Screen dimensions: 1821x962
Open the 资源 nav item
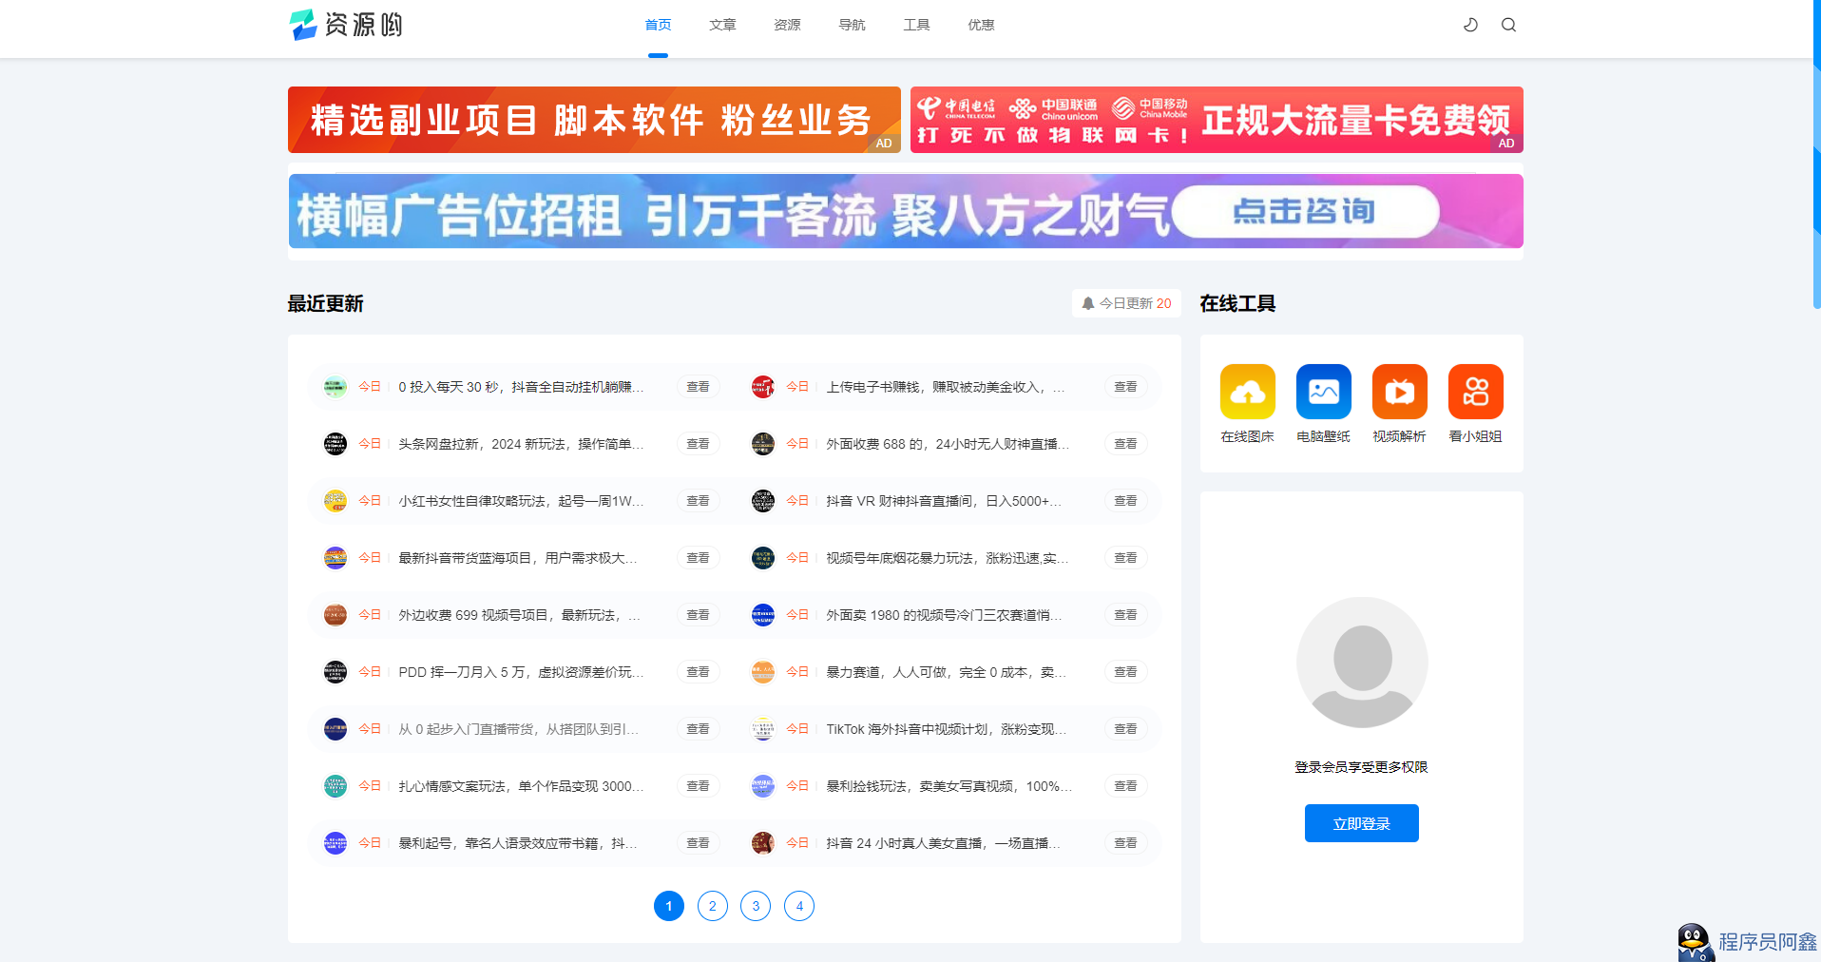pos(787,25)
